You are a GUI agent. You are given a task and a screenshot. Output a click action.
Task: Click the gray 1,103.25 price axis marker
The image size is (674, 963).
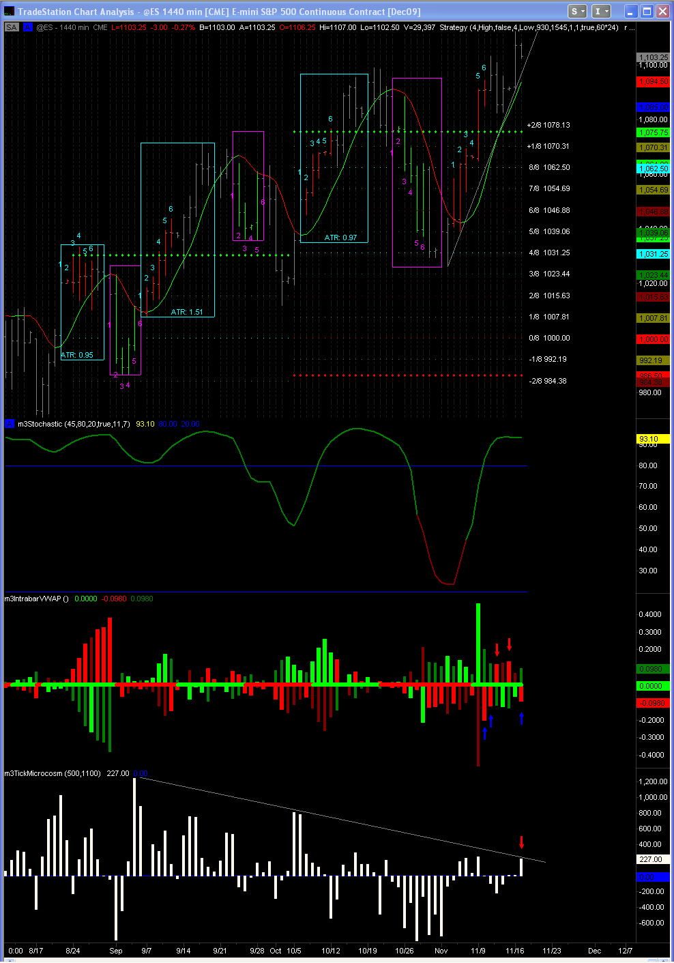[654, 57]
